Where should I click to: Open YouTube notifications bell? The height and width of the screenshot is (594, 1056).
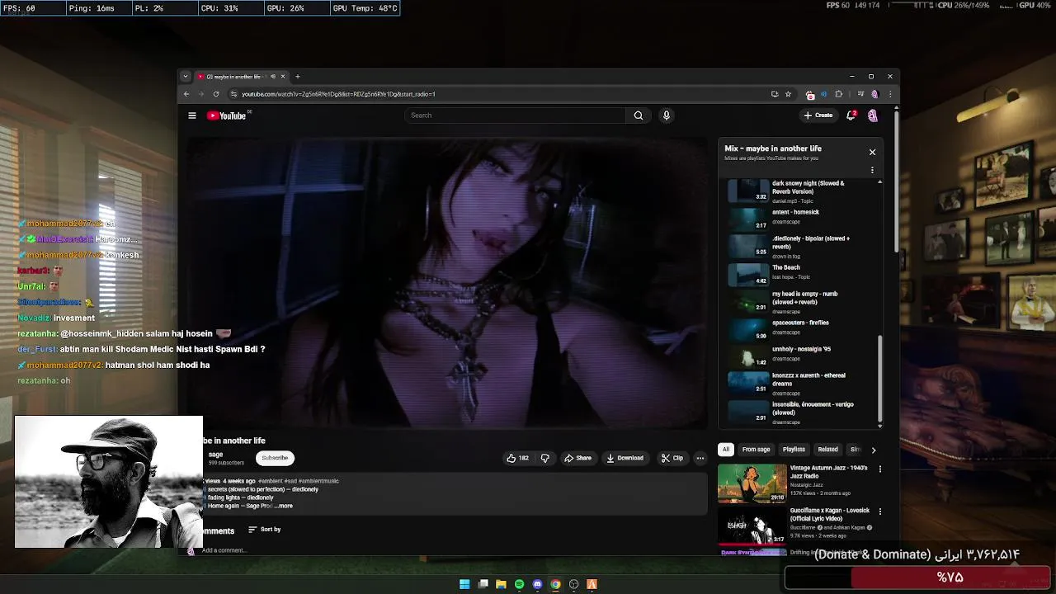coord(851,115)
